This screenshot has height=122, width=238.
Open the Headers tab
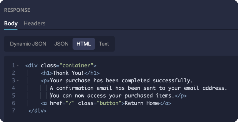coord(35,23)
